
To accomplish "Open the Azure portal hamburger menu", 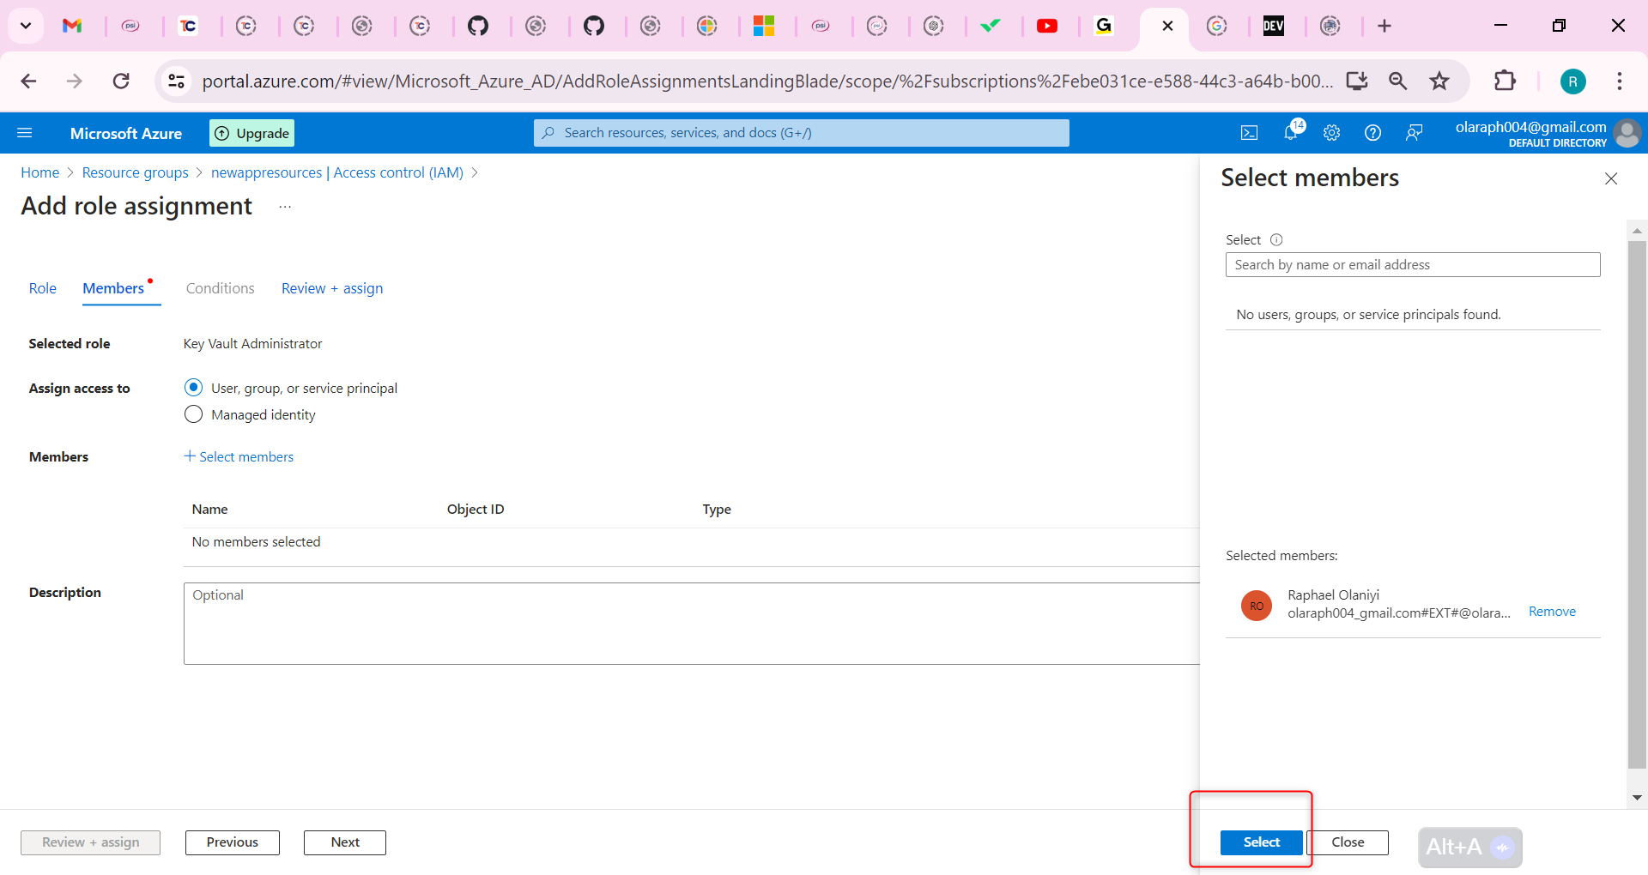I will coord(25,133).
